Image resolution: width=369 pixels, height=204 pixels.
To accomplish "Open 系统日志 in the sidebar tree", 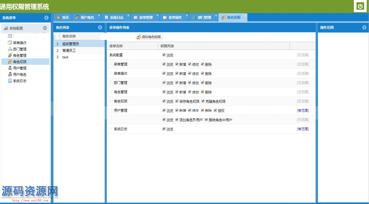I will 20,81.
